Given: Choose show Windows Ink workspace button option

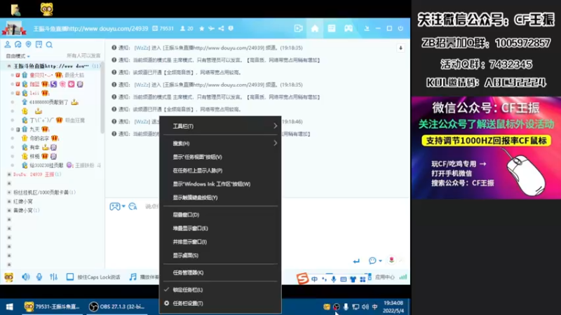Looking at the screenshot, I should click(220, 184).
